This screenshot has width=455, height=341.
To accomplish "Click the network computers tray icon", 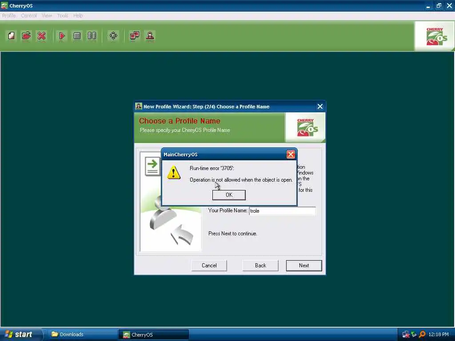I will point(406,334).
